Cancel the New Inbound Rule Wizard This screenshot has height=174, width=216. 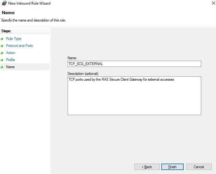click(198, 167)
